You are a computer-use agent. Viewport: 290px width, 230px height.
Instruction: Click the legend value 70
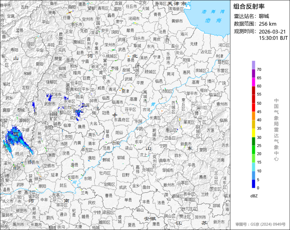pyautogui.click(x=259, y=69)
